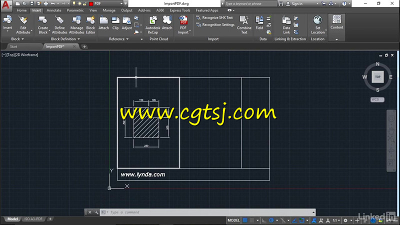Add a new drawing tab with plus button
The width and height of the screenshot is (400, 225).
pos(84,46)
